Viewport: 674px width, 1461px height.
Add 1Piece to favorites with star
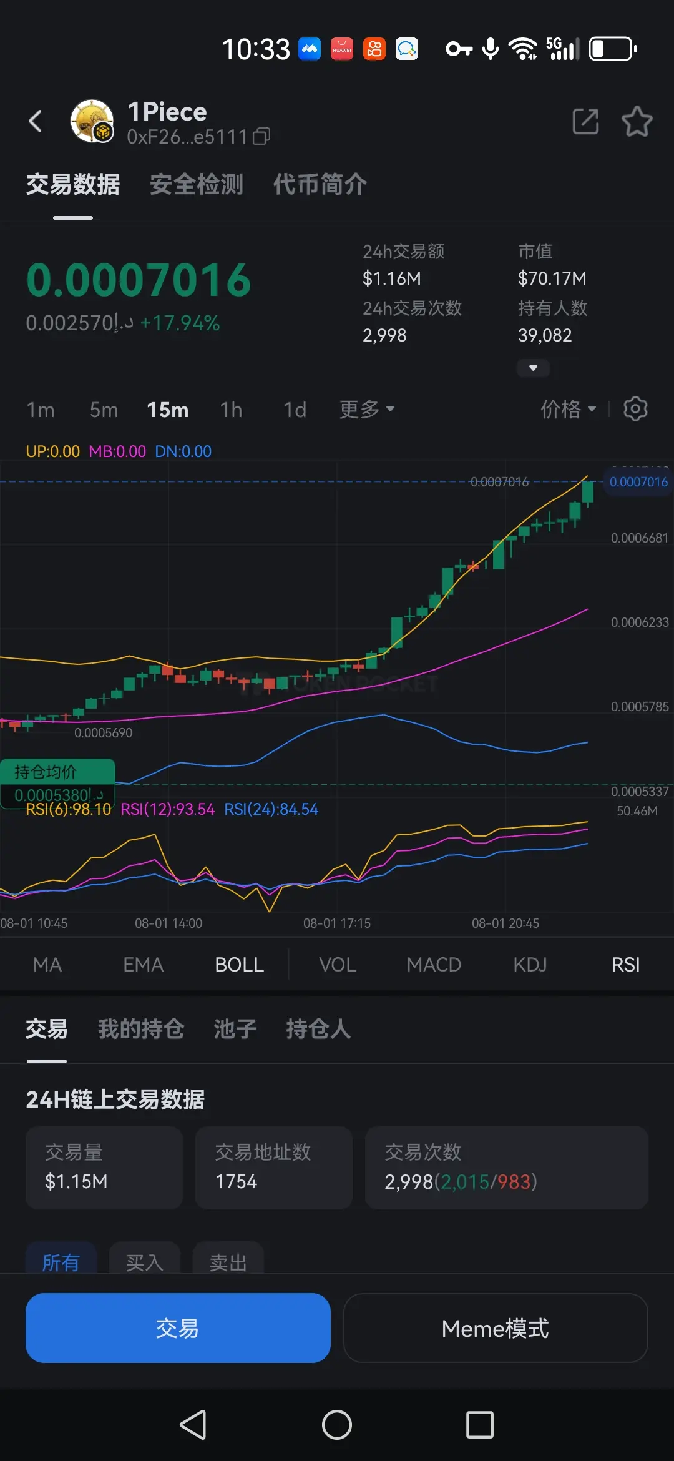tap(637, 121)
